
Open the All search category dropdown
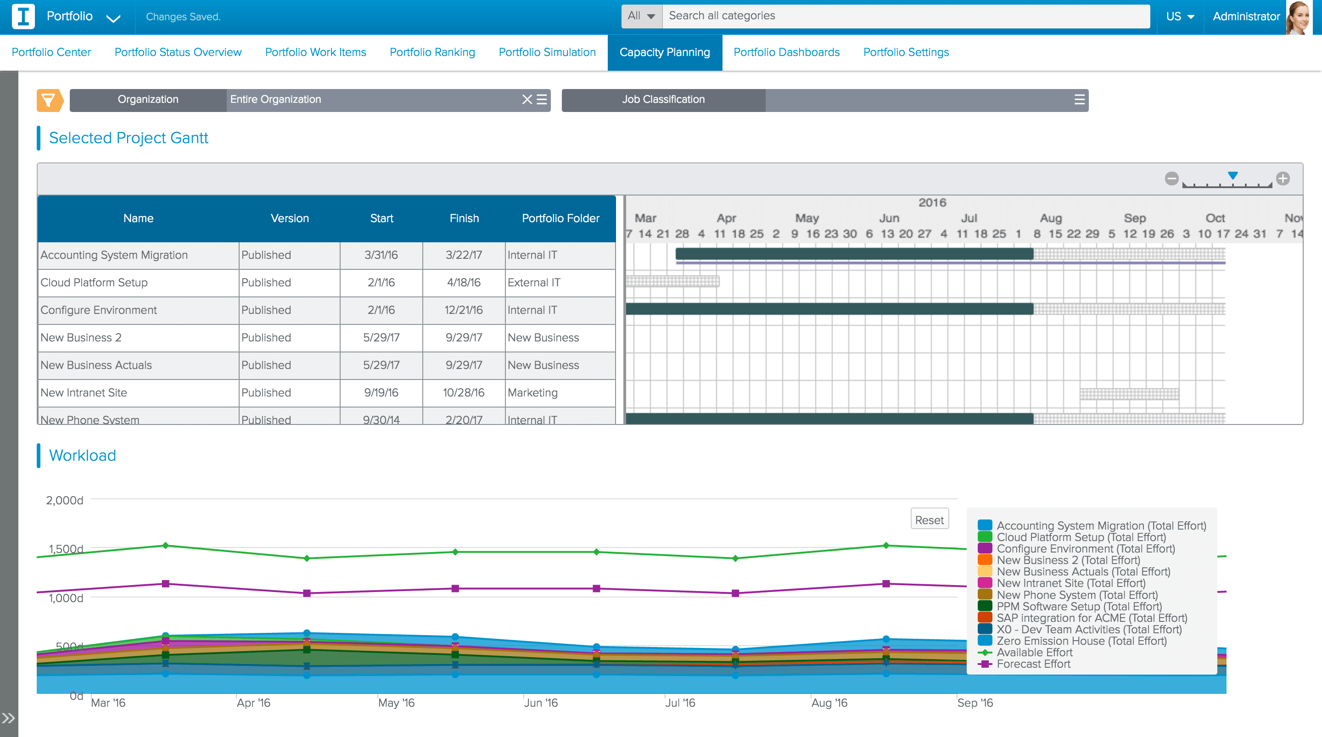click(641, 16)
